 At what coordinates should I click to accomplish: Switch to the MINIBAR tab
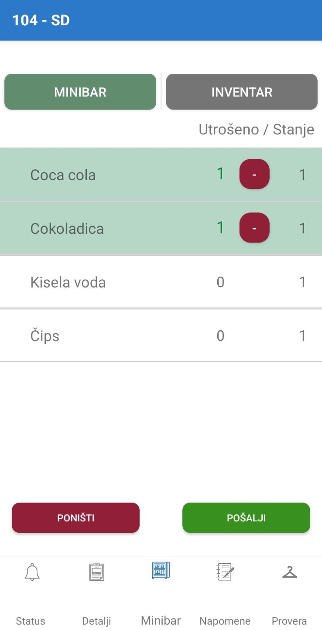tap(80, 92)
